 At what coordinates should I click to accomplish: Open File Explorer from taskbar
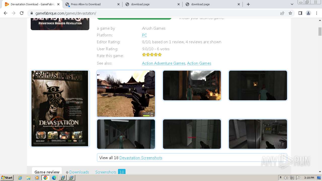28,178
